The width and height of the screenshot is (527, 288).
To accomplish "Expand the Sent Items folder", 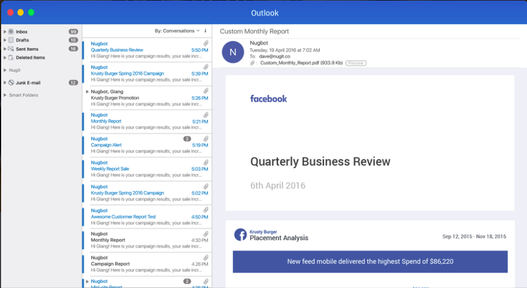I will point(5,49).
